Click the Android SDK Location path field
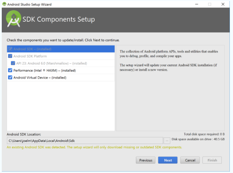Image resolution: width=233 pixels, height=173 pixels. click(85, 140)
